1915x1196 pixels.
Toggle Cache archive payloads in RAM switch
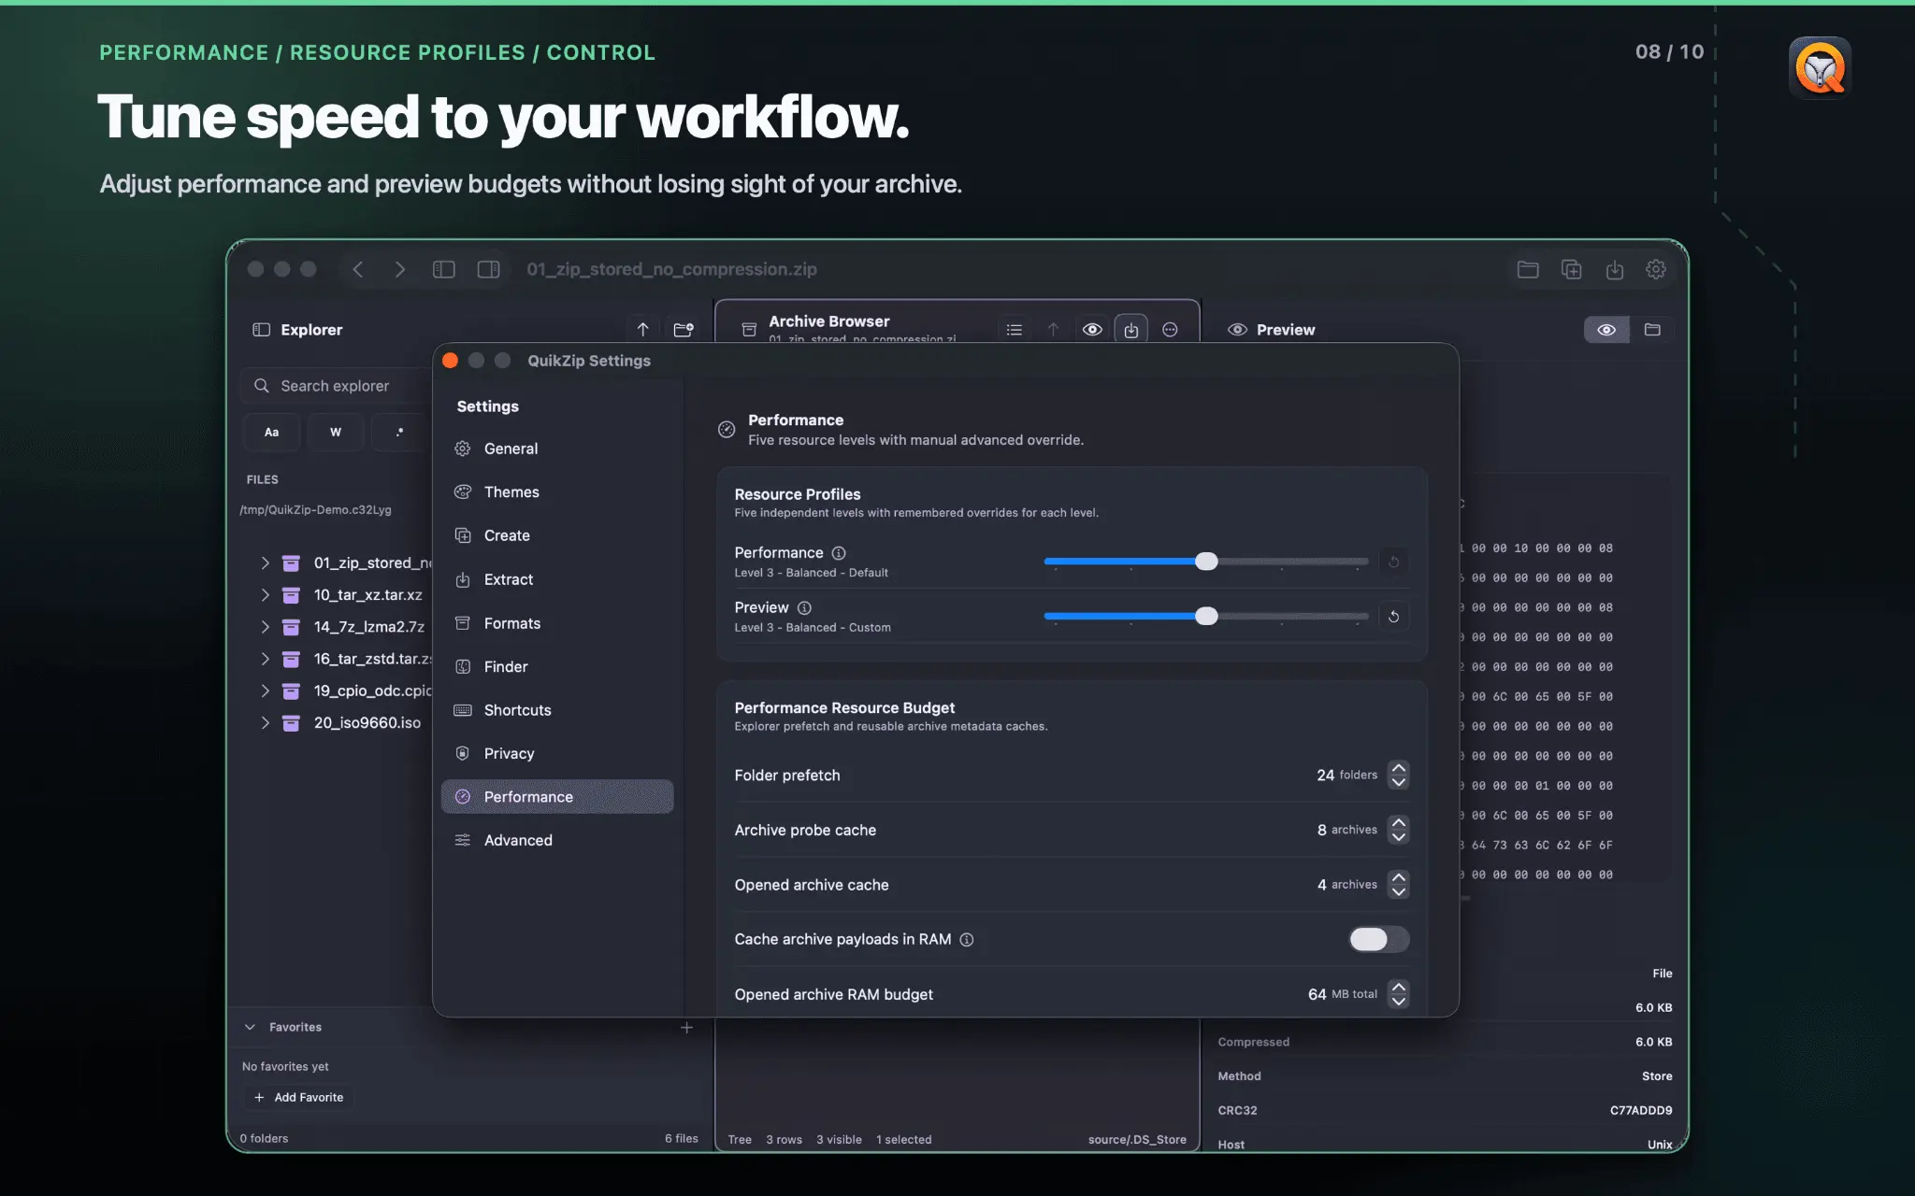pos(1379,939)
